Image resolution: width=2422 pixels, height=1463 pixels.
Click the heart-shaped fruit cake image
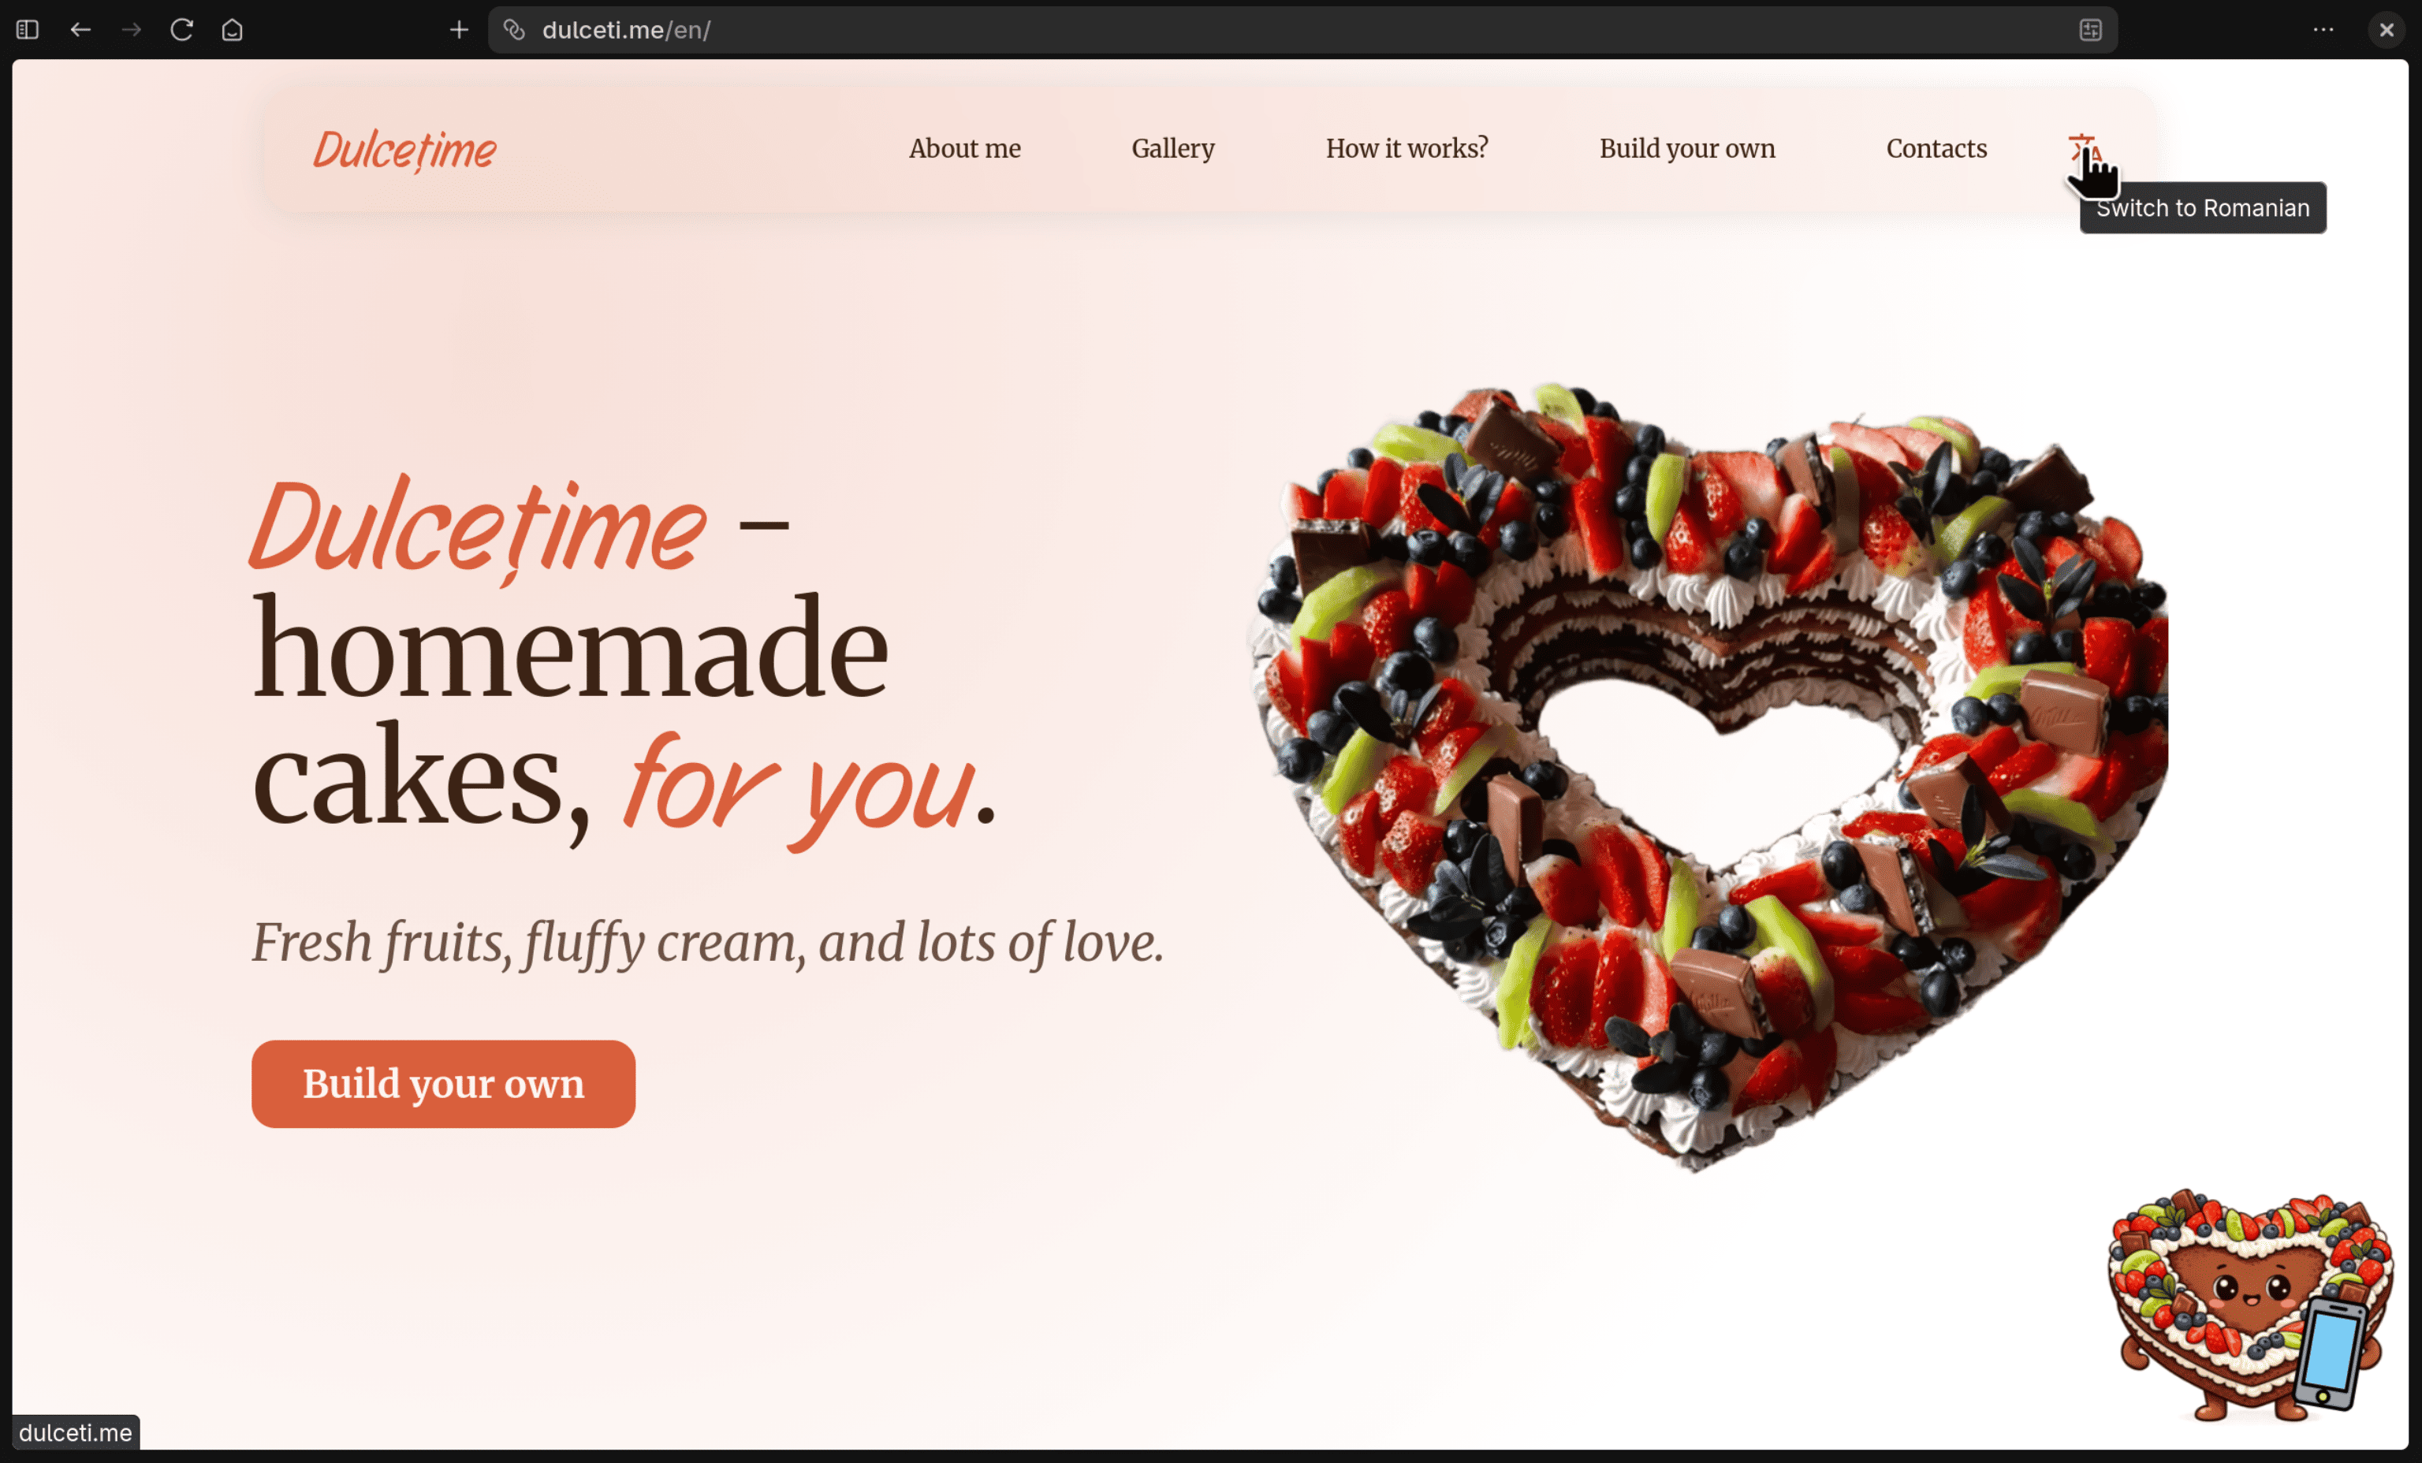(x=1708, y=776)
